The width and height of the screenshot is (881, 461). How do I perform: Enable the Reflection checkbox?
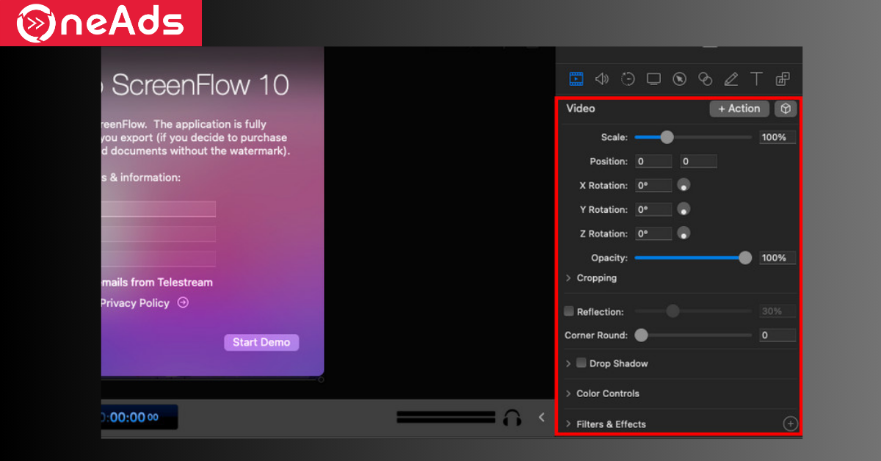click(569, 311)
